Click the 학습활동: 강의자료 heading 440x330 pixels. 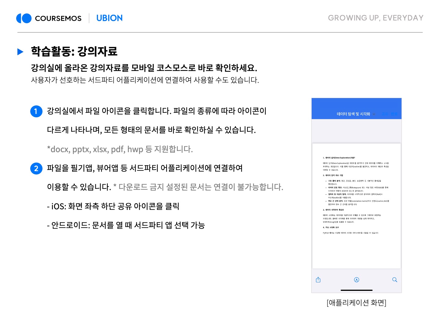pos(74,51)
